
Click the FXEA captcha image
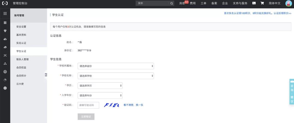pyautogui.click(x=112, y=105)
